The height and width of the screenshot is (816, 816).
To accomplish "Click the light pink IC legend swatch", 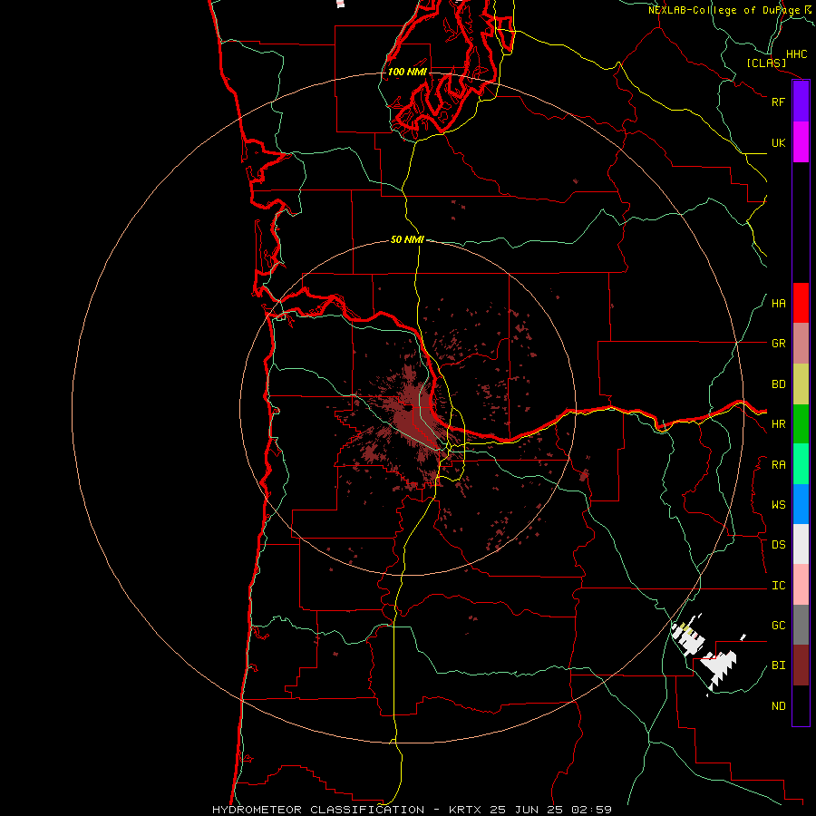I will (x=801, y=585).
